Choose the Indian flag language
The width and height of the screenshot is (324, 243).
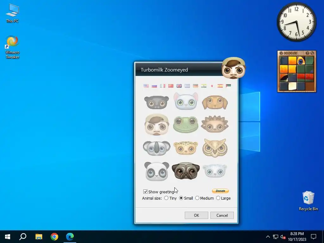[204, 86]
